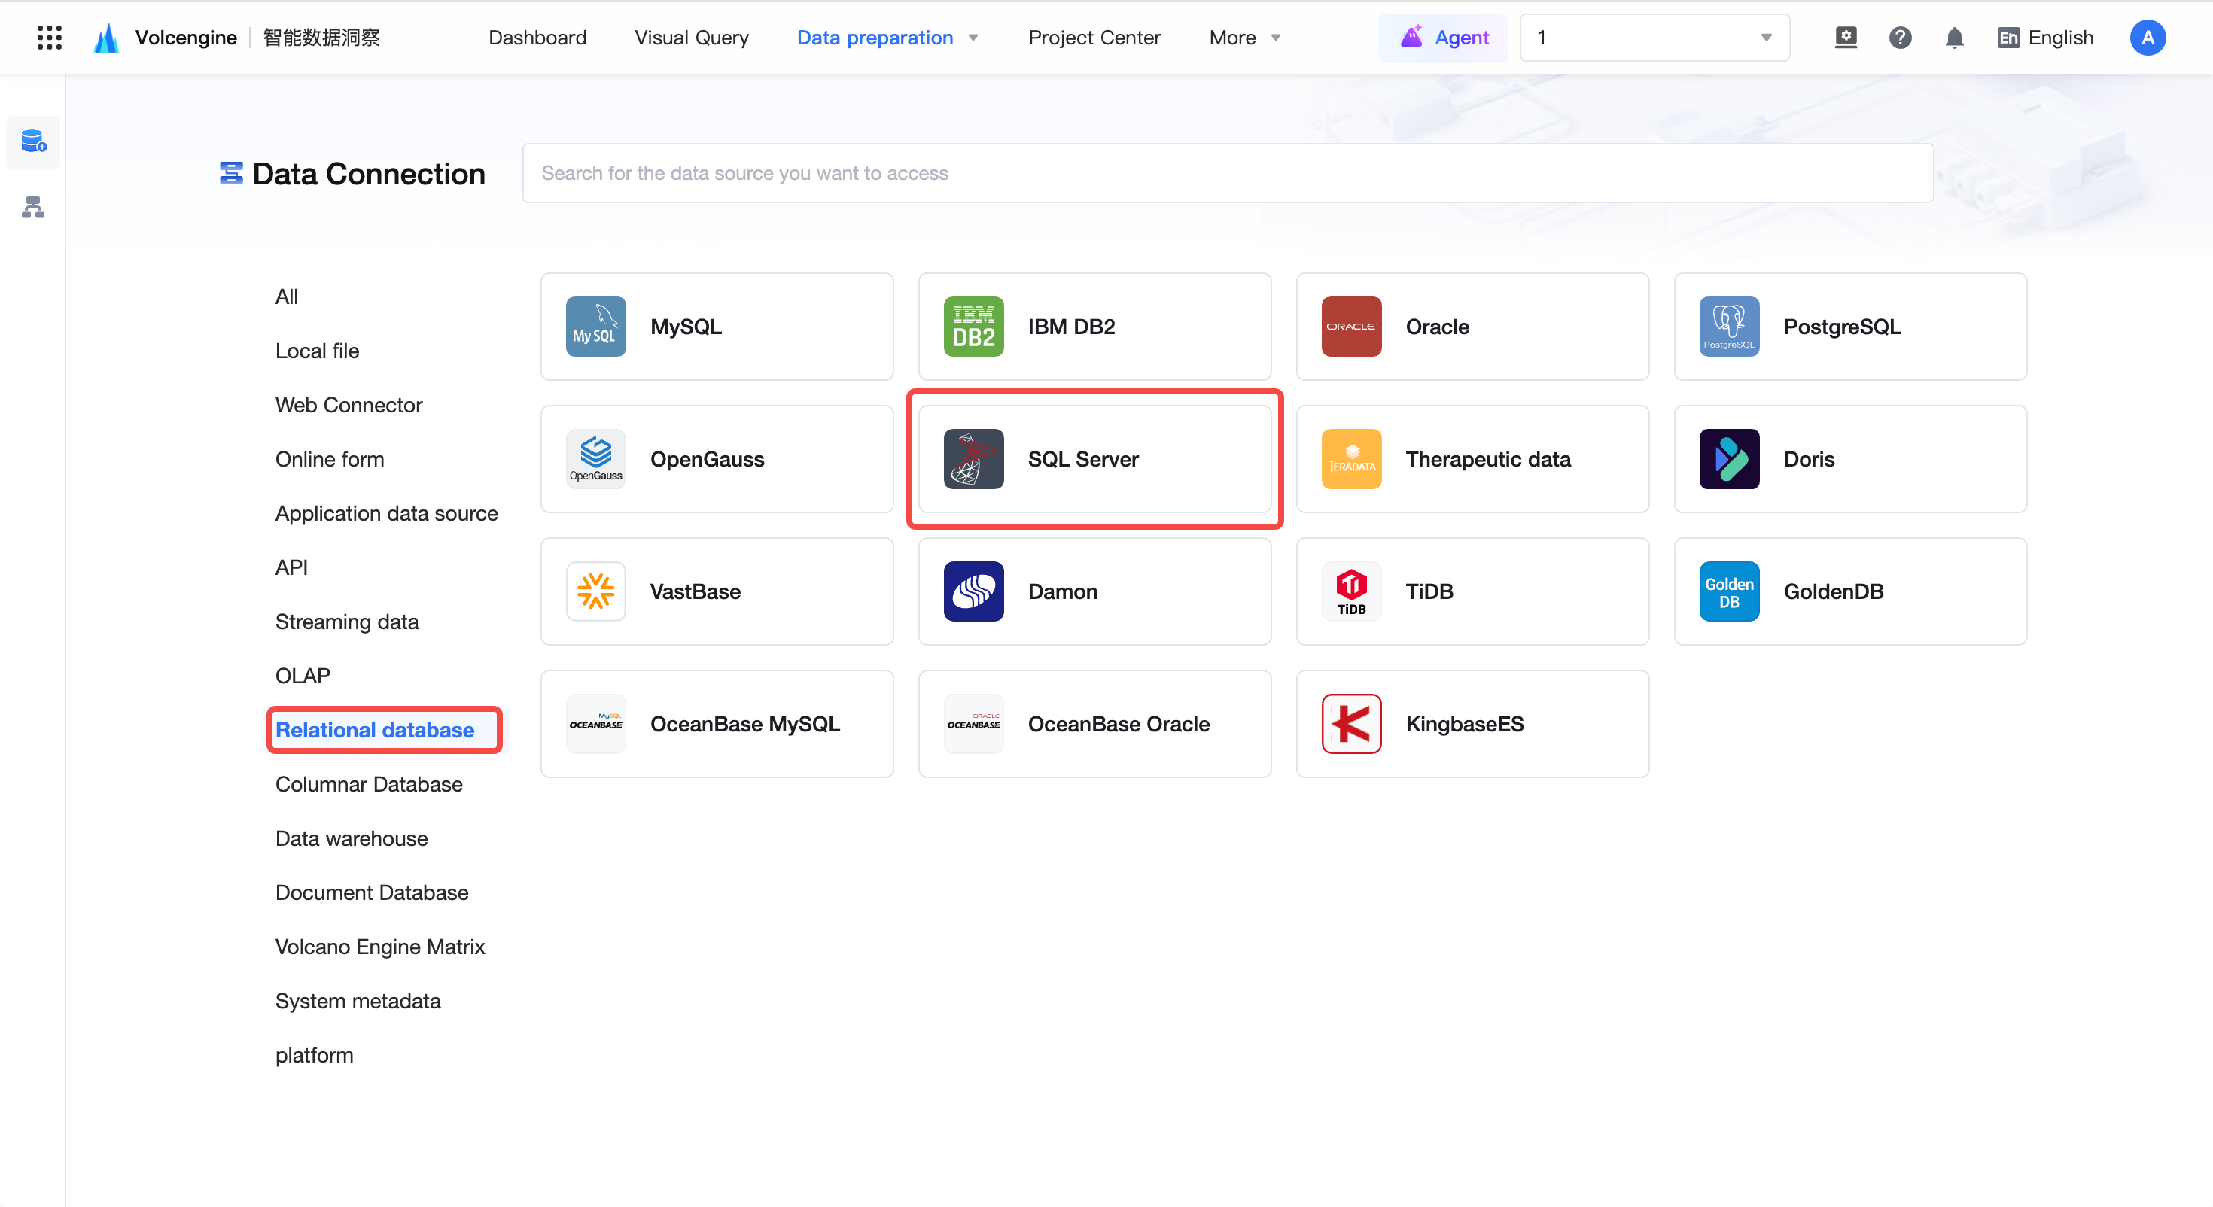The image size is (2213, 1207).
Task: Open the screen settings monitor icon
Action: coord(1846,38)
